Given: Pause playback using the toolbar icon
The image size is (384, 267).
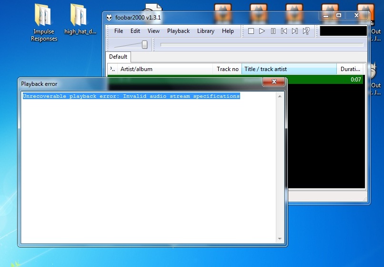Looking at the screenshot, I should point(273,31).
